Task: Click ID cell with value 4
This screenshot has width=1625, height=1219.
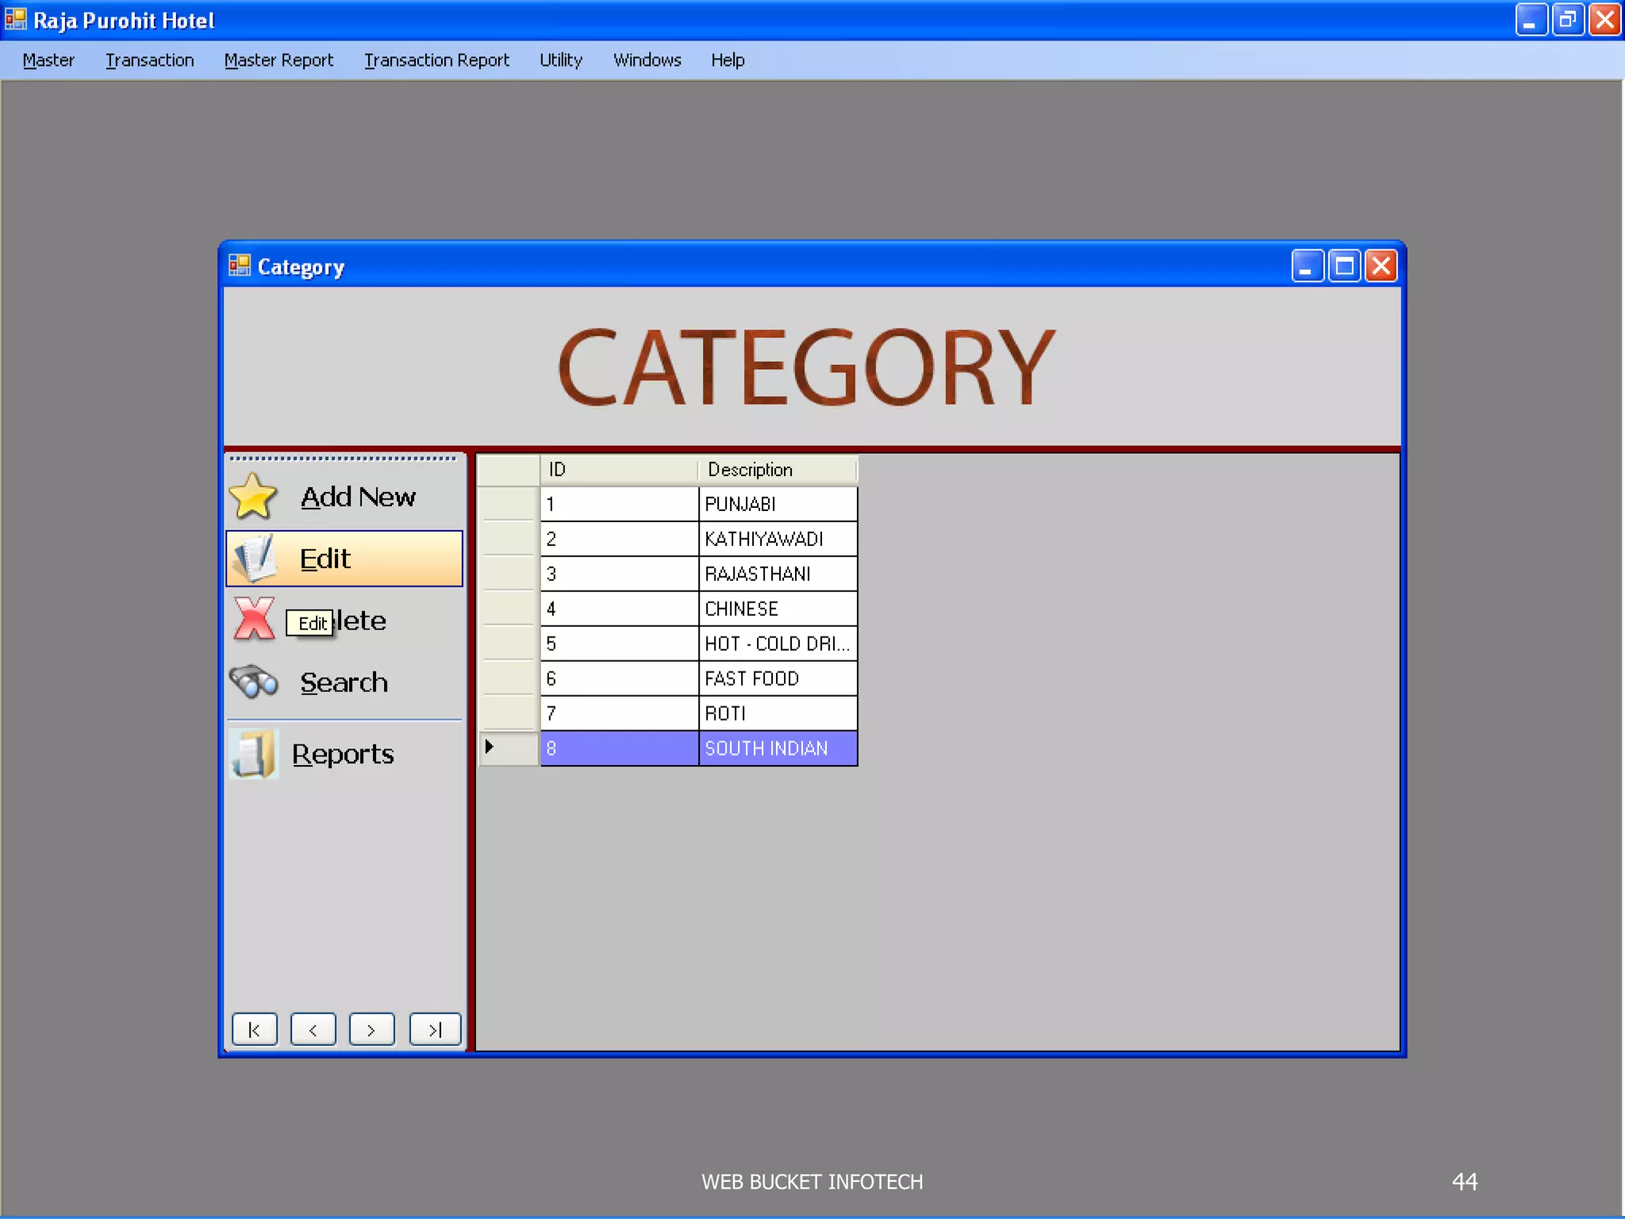Action: click(x=619, y=609)
